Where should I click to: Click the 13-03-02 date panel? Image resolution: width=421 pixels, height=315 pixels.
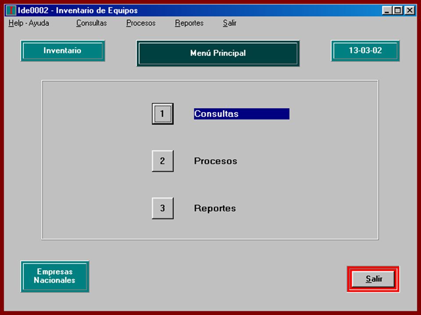pyautogui.click(x=365, y=51)
